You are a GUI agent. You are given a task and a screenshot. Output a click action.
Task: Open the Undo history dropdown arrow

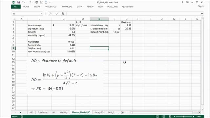[x=26, y=2]
